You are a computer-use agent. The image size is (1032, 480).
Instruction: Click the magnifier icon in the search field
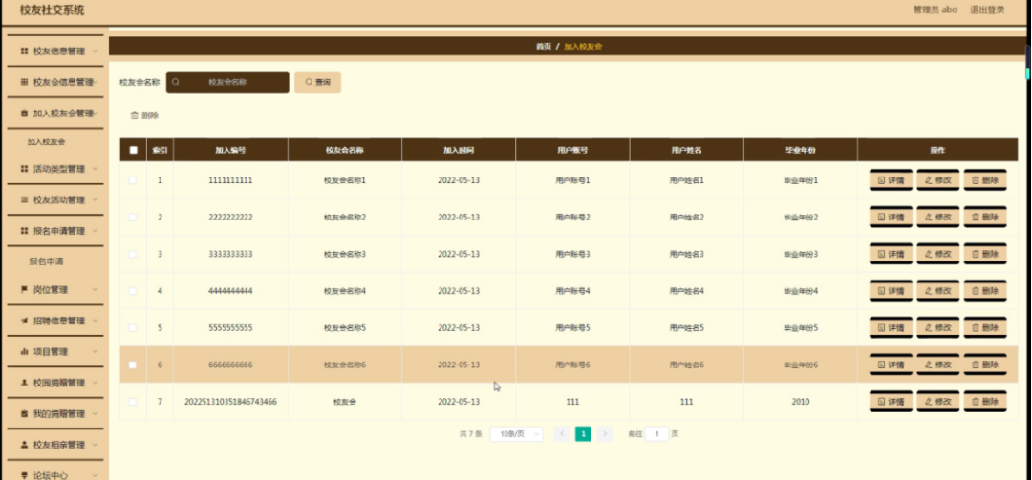coord(176,82)
